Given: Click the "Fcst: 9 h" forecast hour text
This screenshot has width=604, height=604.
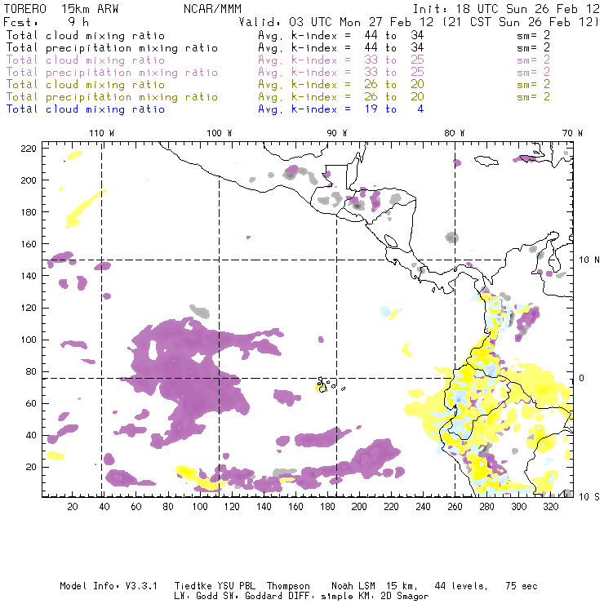Looking at the screenshot, I should (46, 21).
